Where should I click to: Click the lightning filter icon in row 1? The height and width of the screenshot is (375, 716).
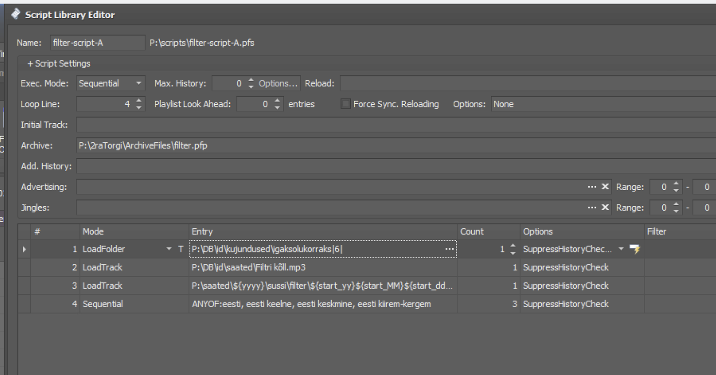click(x=634, y=249)
